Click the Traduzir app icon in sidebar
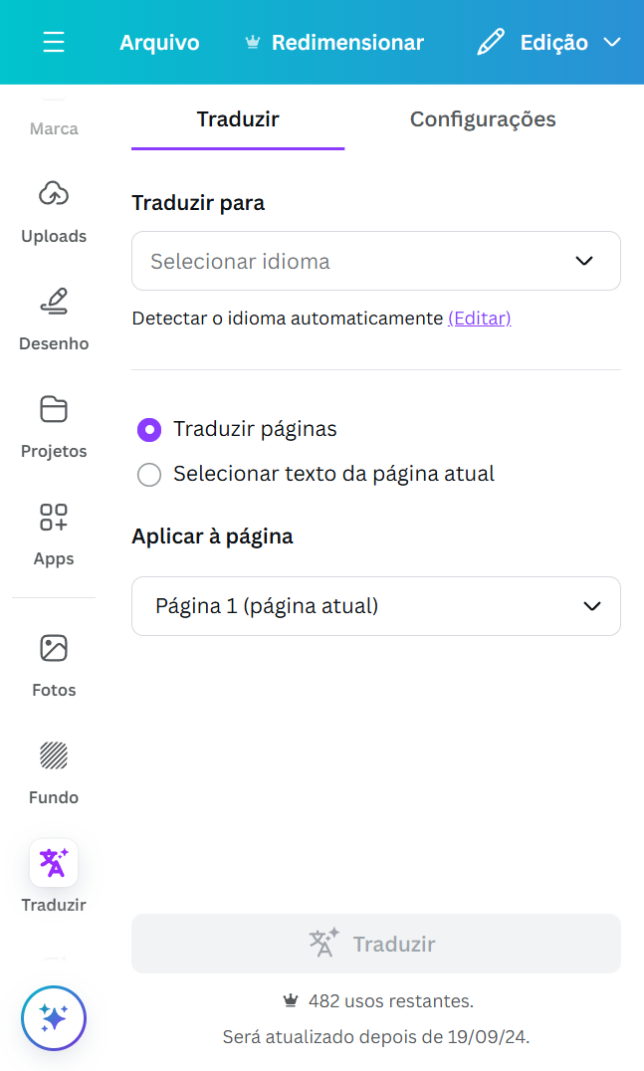This screenshot has height=1071, width=644. tap(54, 864)
